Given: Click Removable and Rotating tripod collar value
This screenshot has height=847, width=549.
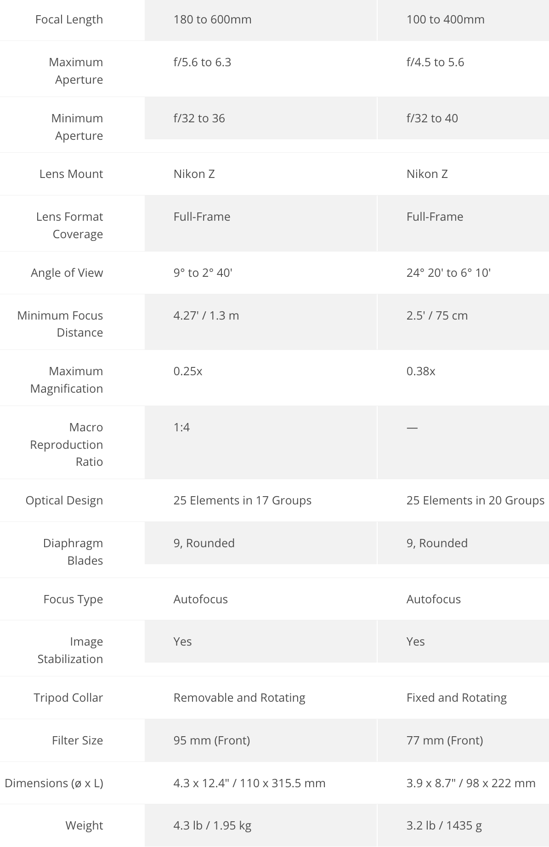Looking at the screenshot, I should (x=239, y=698).
